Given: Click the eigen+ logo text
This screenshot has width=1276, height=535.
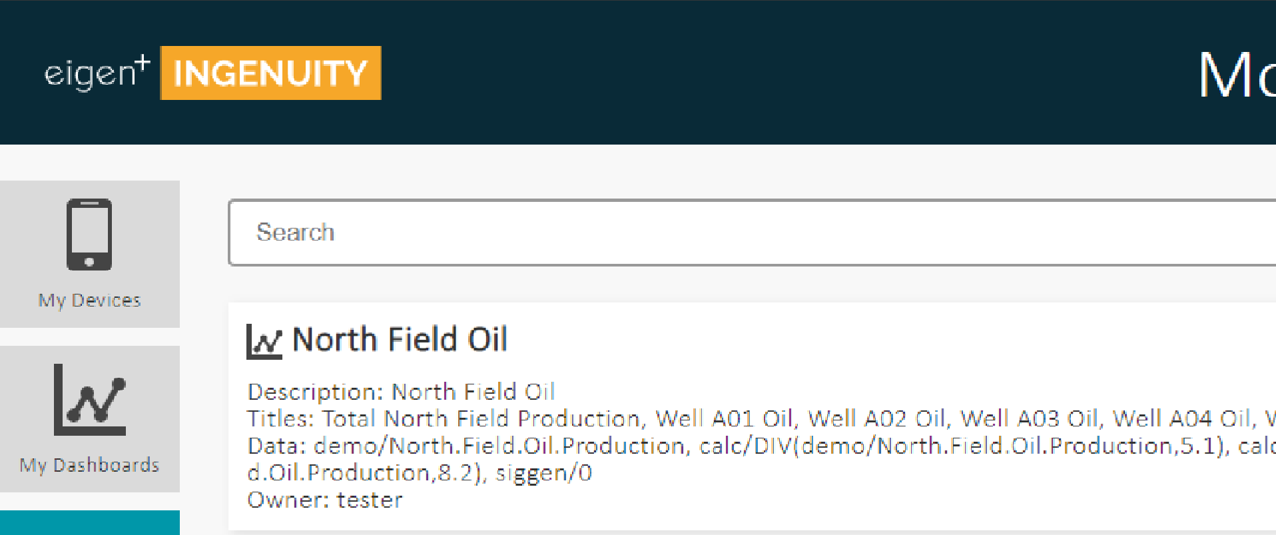Looking at the screenshot, I should point(97,73).
